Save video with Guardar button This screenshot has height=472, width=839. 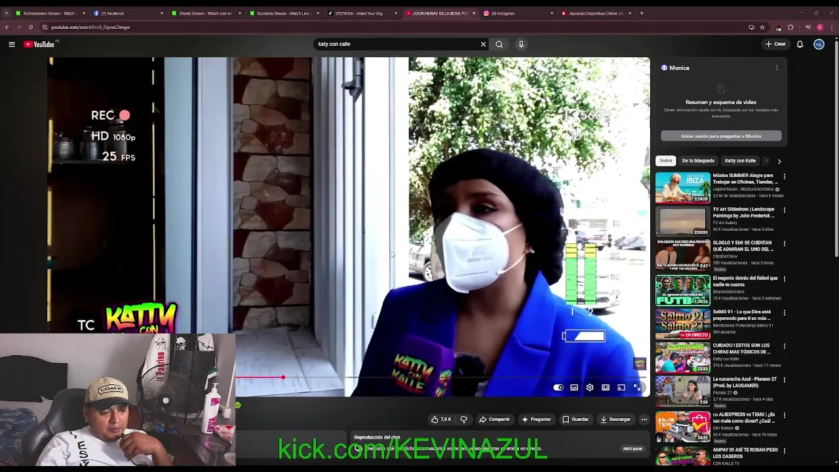576,420
